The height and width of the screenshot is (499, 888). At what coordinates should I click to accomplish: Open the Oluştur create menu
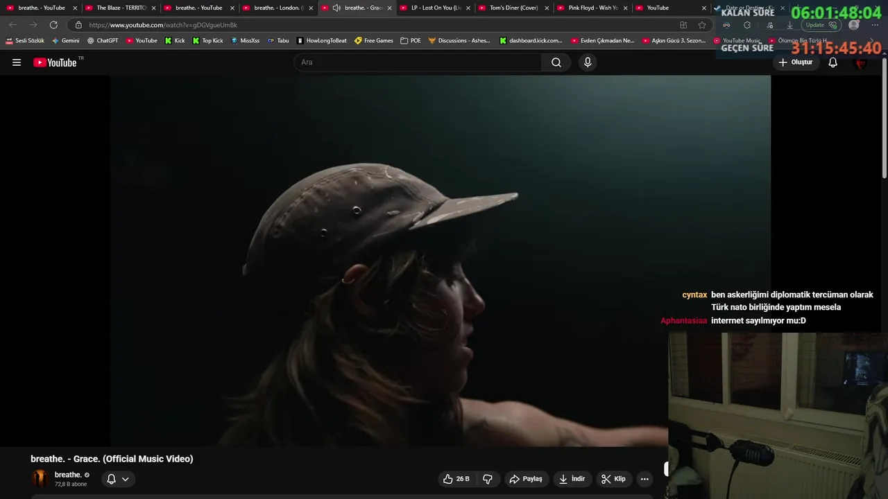[x=795, y=62]
